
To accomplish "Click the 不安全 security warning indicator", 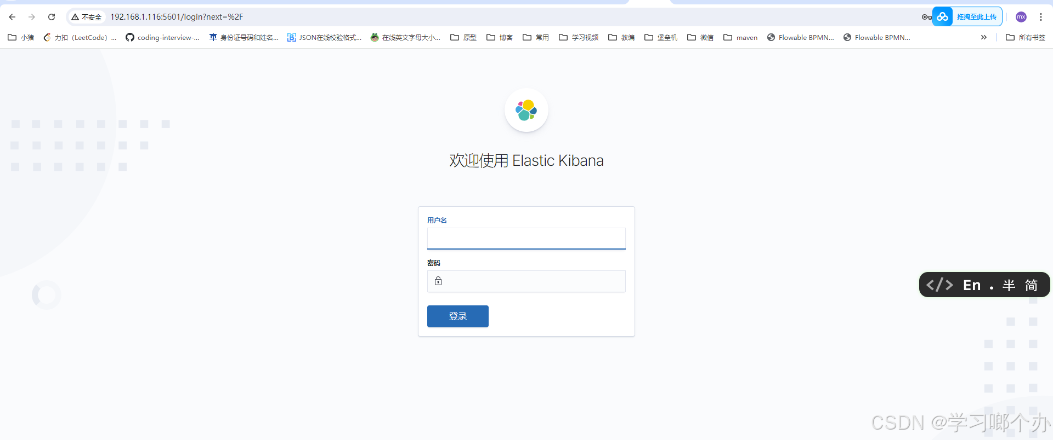I will coord(87,17).
